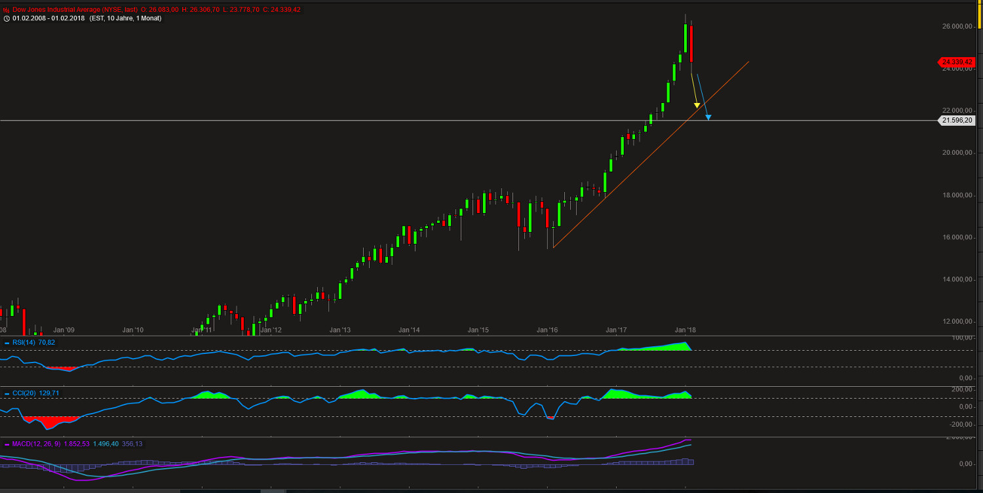Toggle visibility of the MACD(12, 26, 9) indicator
Viewport: 983px width, 493px height.
(36, 443)
